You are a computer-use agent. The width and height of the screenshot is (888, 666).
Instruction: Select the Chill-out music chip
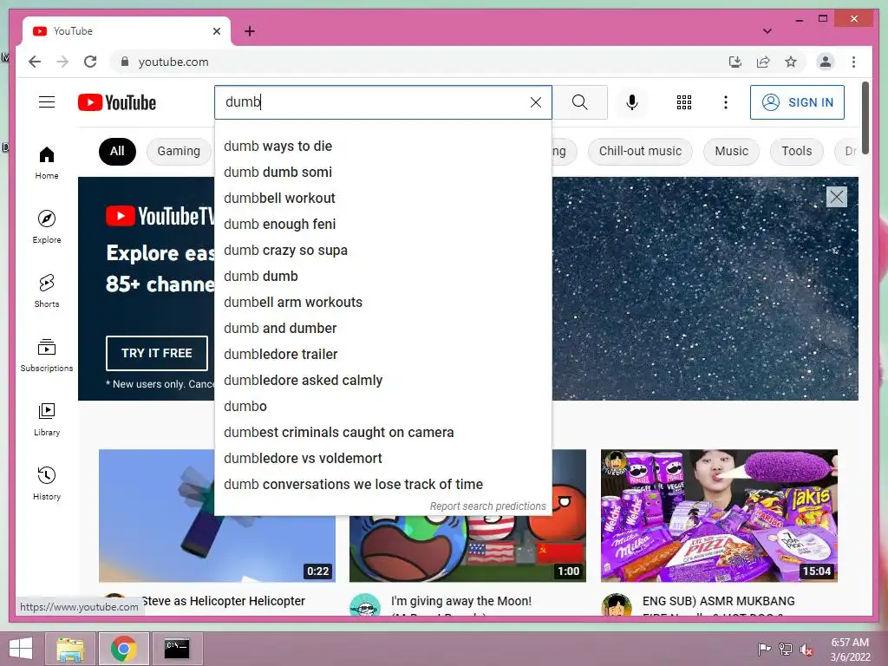(640, 151)
